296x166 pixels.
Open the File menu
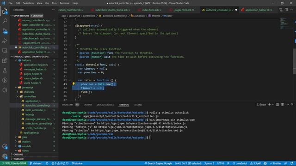tap(10, 3)
